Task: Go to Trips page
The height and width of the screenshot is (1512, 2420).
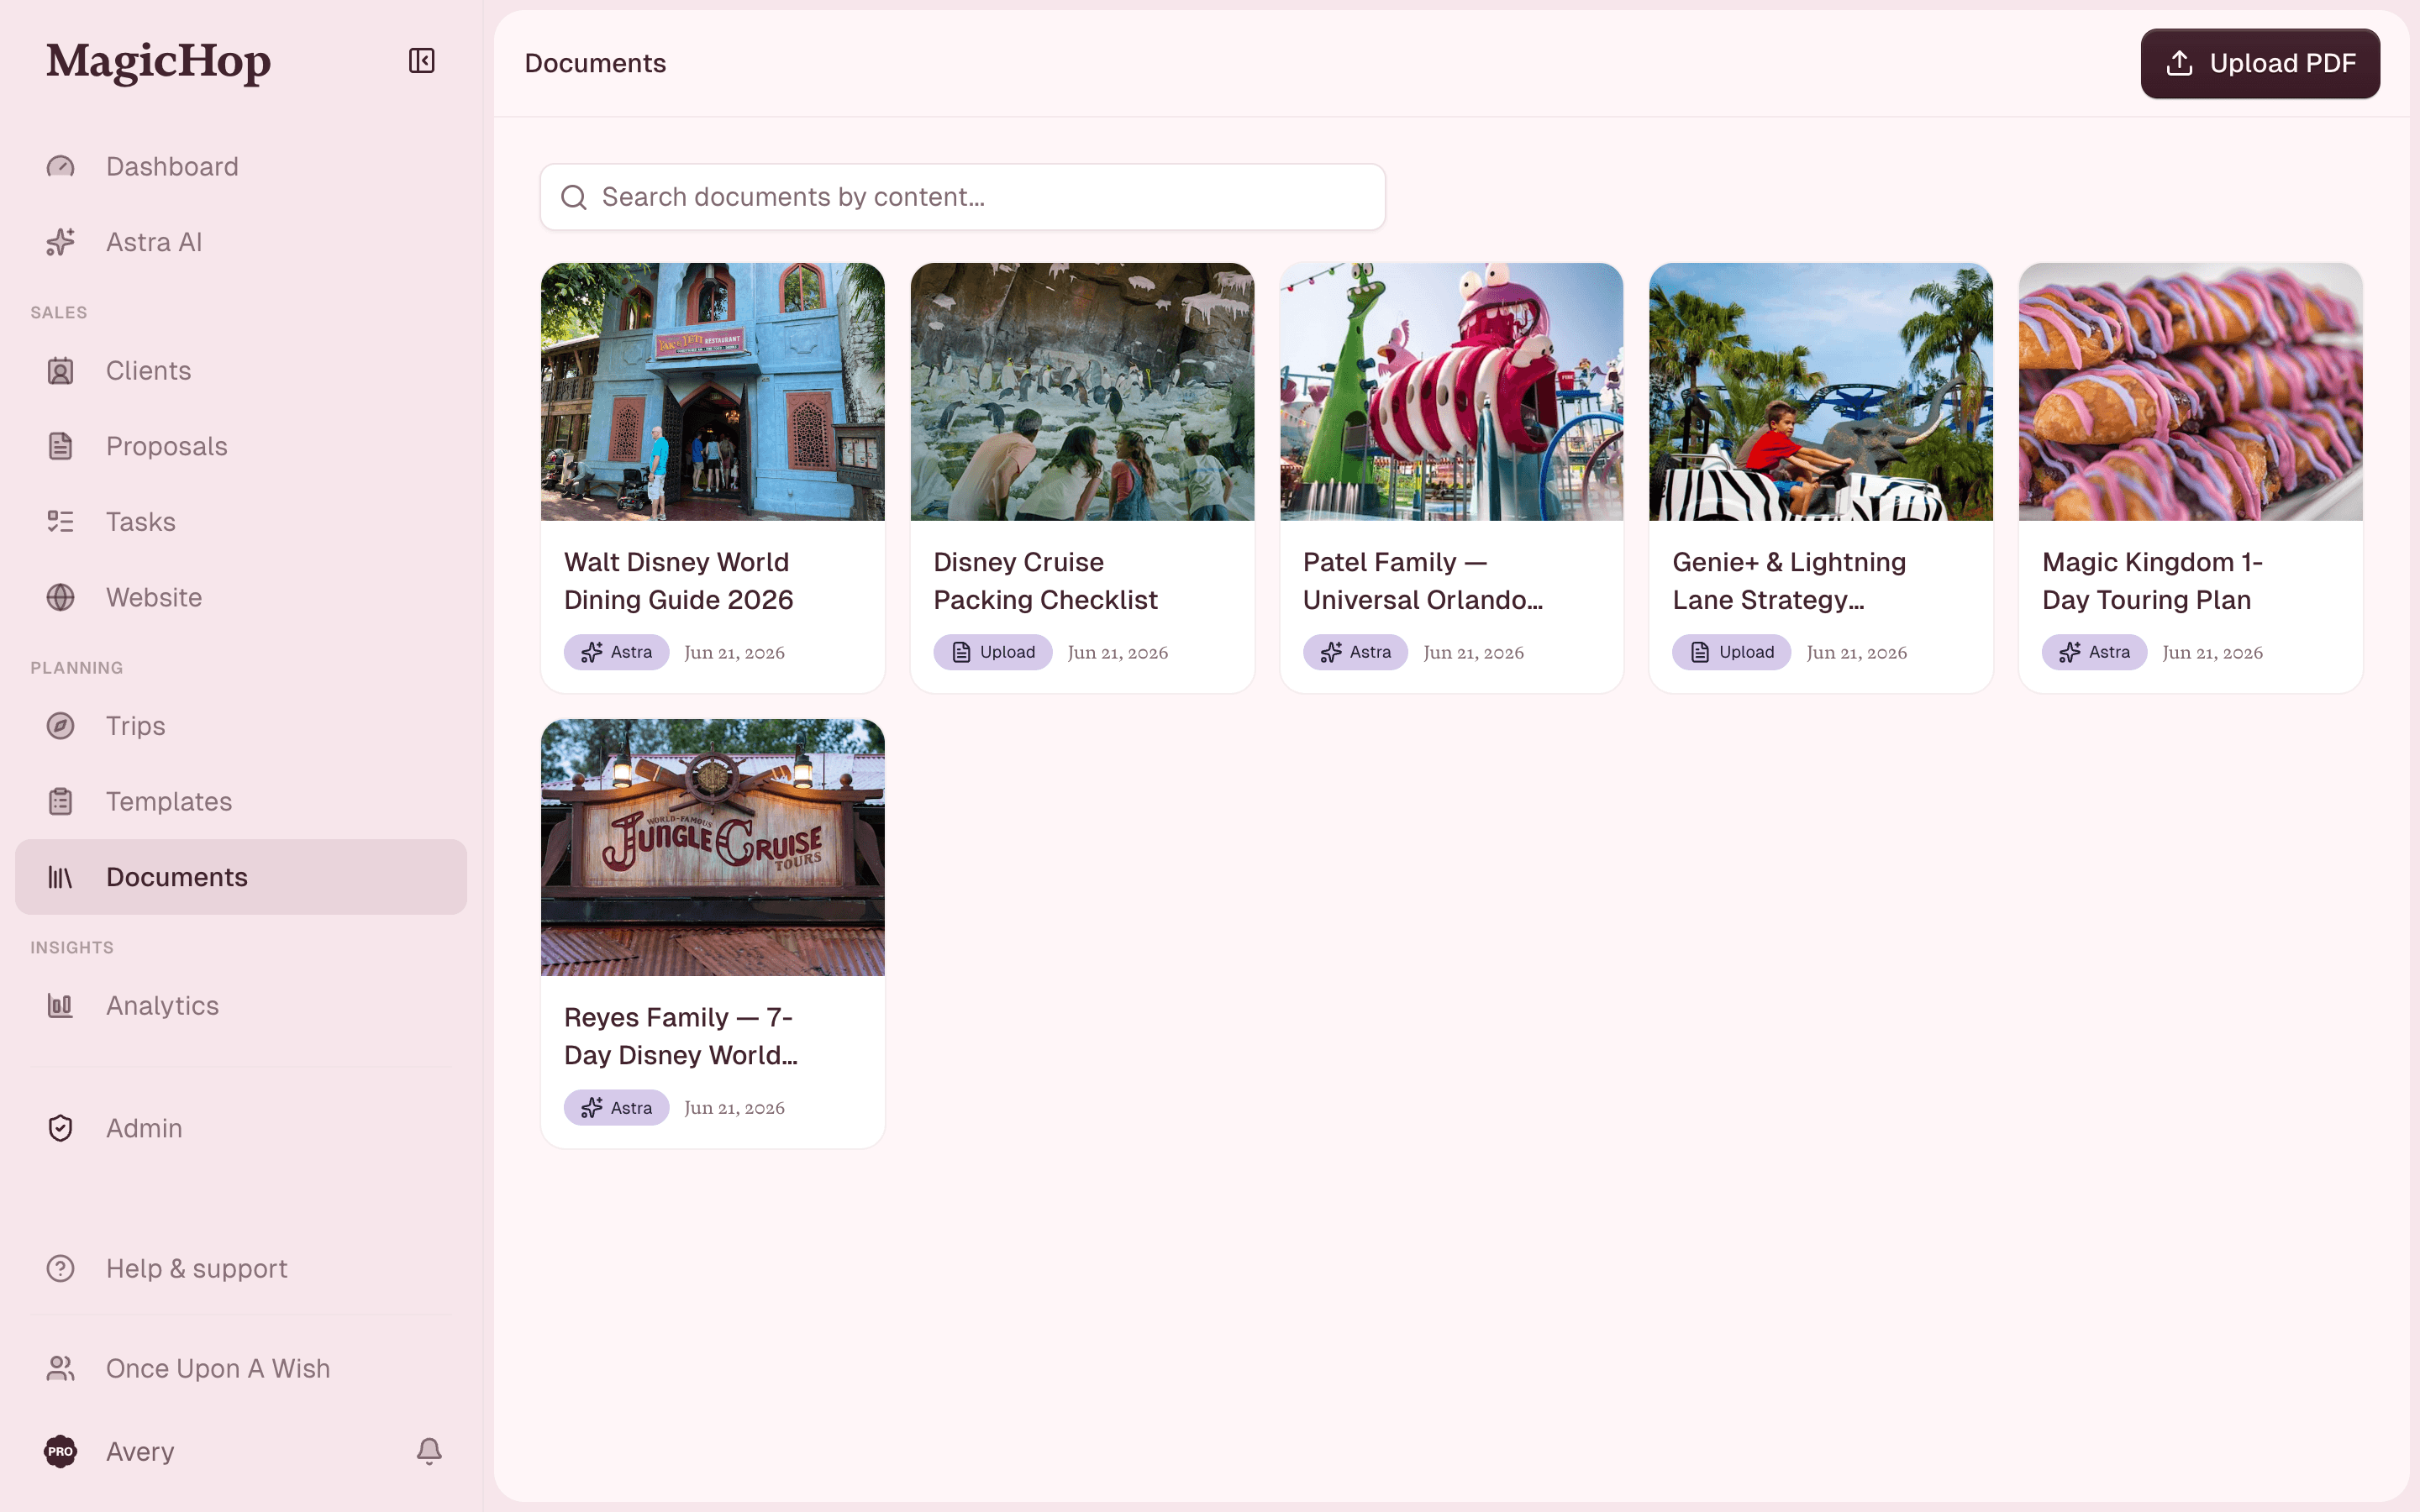Action: click(241, 726)
